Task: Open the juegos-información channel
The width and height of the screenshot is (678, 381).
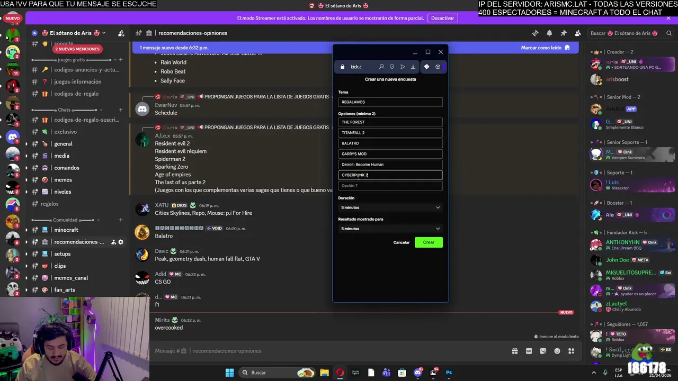Action: (x=77, y=81)
